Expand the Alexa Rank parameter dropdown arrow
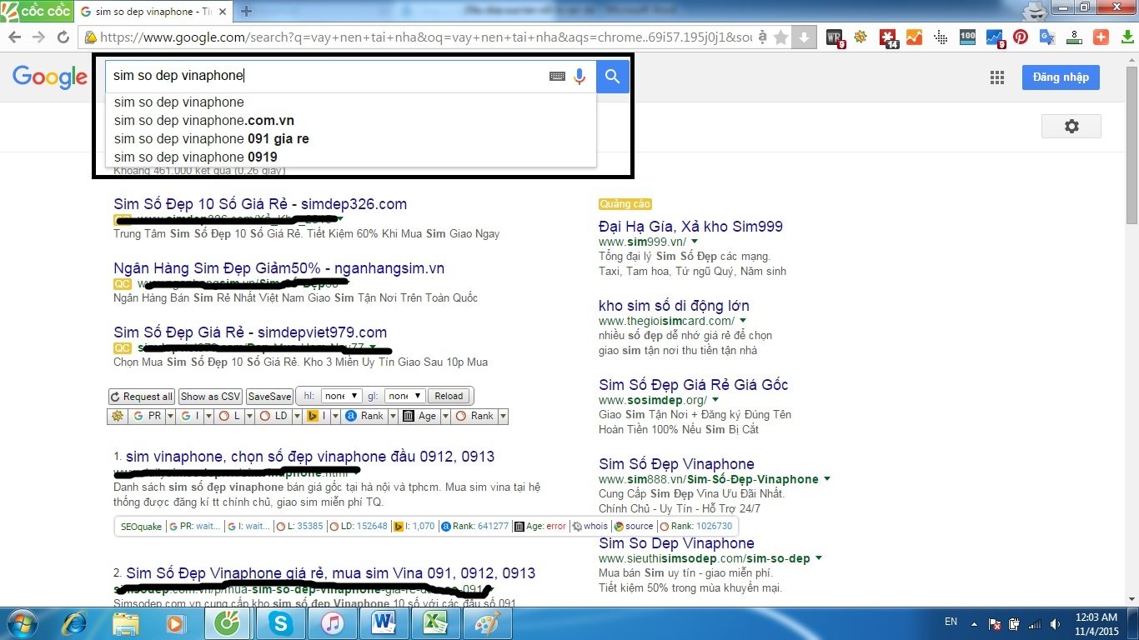This screenshot has height=640, width=1139. coord(392,416)
